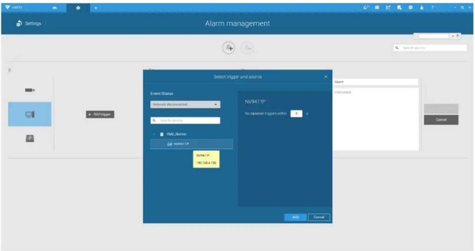Click the VAST2 logo in the title bar
The width and height of the screenshot is (475, 251).
(13, 7)
